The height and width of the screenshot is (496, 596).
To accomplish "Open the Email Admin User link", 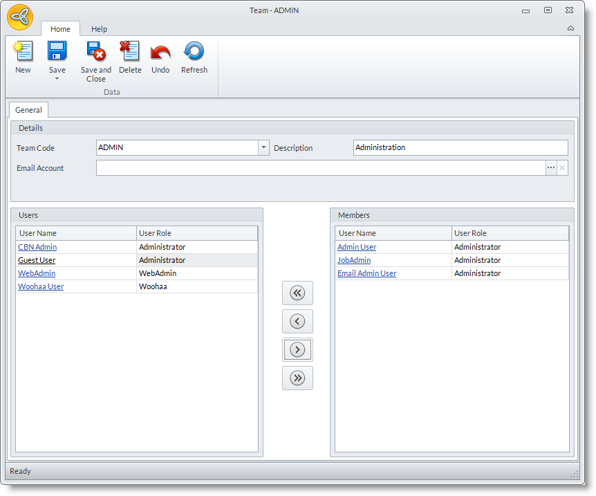I will tap(366, 273).
